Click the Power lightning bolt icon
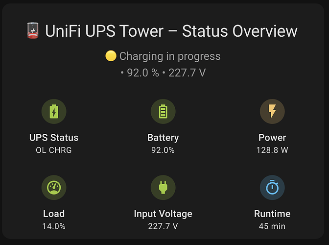 [x=272, y=112]
